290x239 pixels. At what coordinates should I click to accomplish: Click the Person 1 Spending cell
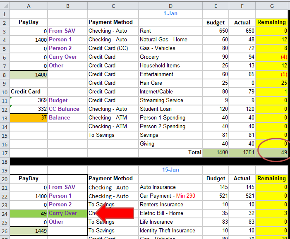coord(170,118)
